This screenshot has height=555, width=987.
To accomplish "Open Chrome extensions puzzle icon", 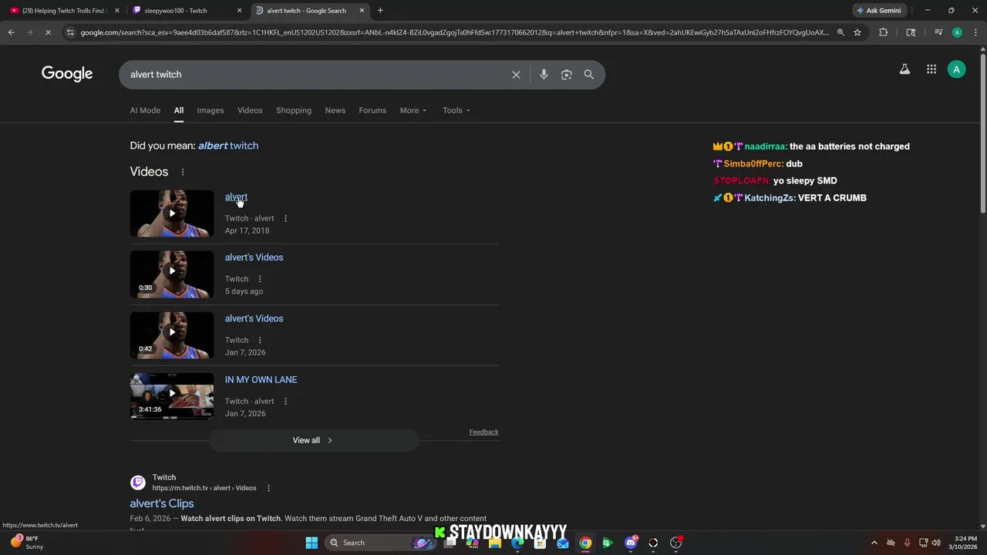I will tap(884, 32).
